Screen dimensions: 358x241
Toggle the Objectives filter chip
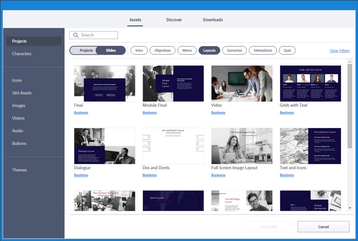pyautogui.click(x=163, y=51)
